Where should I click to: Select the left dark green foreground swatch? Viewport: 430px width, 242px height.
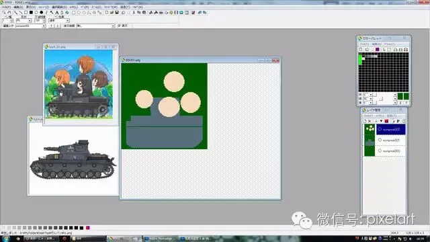(x=400, y=96)
